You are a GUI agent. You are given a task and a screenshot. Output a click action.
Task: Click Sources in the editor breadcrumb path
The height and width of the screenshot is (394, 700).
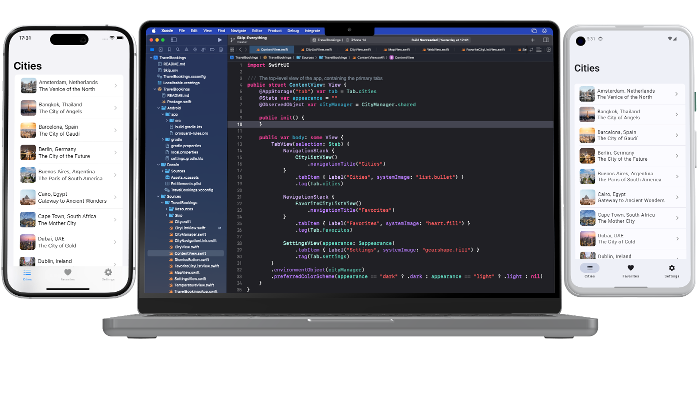[305, 58]
